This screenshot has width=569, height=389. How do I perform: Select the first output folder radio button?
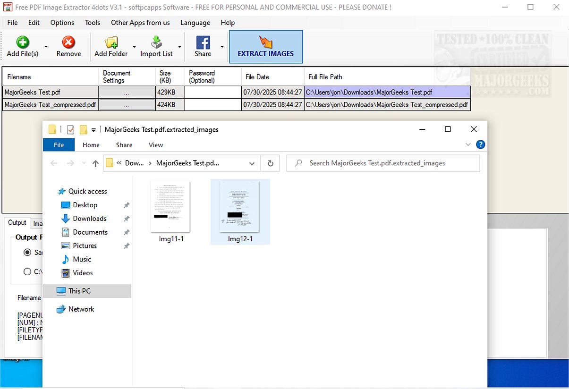(x=27, y=253)
